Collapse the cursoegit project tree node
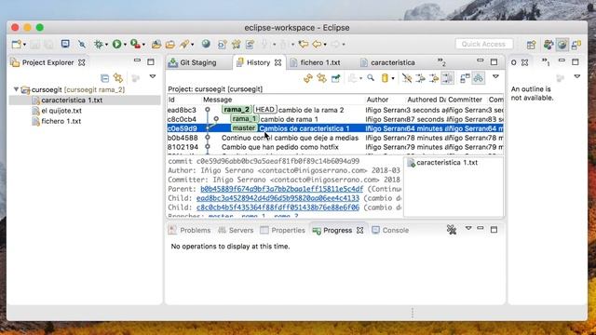596x335 pixels. 16,89
